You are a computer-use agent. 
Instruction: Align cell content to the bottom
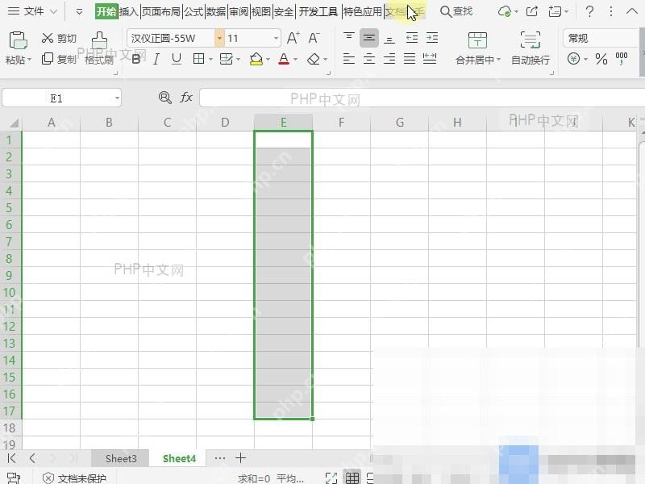(x=389, y=38)
